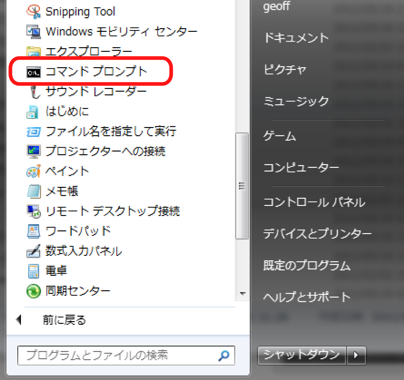Screen dimensions: 404x380
Task: Click the ファイル名を指定して実行 icon
Action: pyautogui.click(x=33, y=132)
